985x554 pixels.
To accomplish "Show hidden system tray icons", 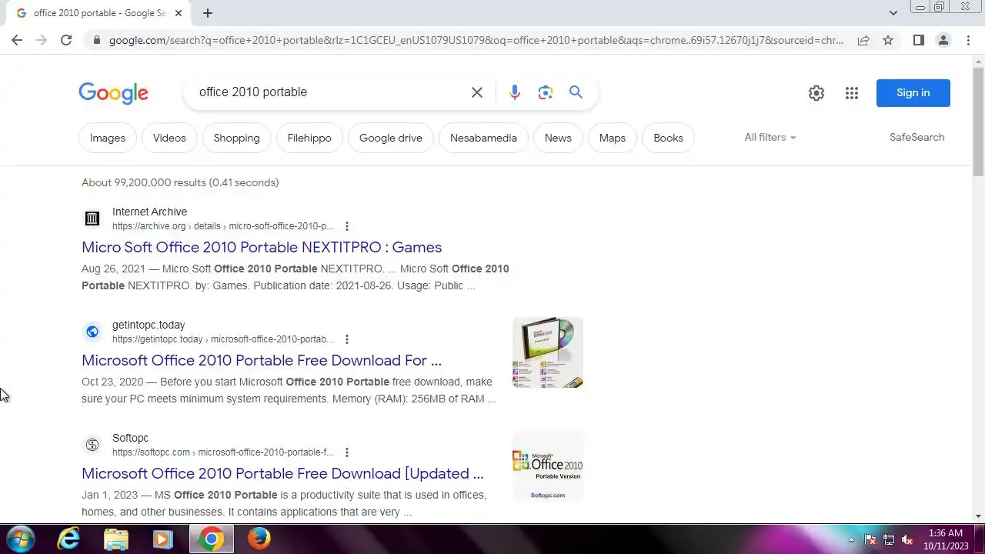I will click(851, 539).
